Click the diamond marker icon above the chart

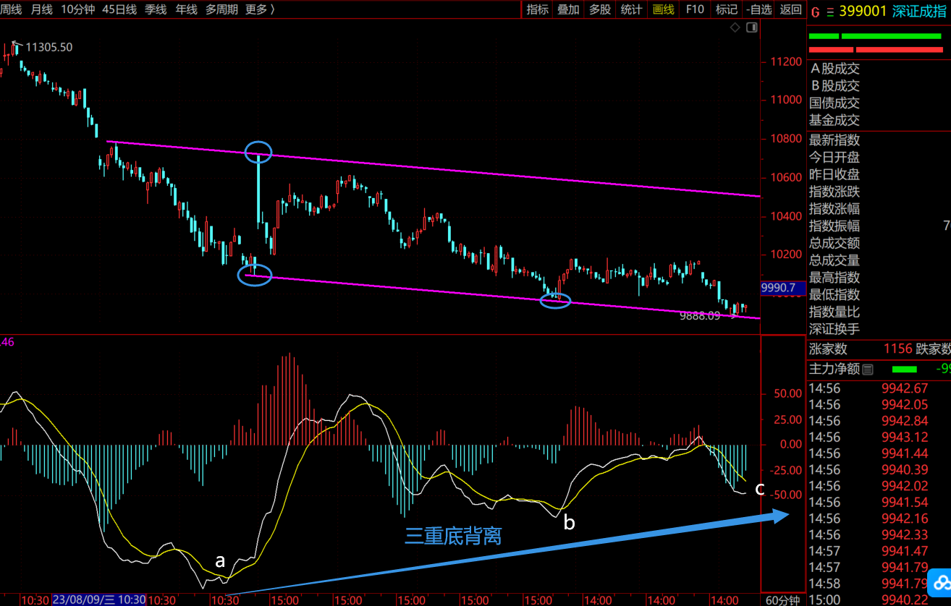[735, 27]
